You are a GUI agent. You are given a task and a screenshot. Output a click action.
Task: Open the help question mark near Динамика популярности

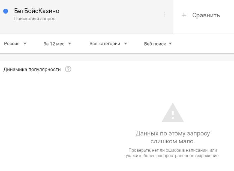[x=68, y=69]
